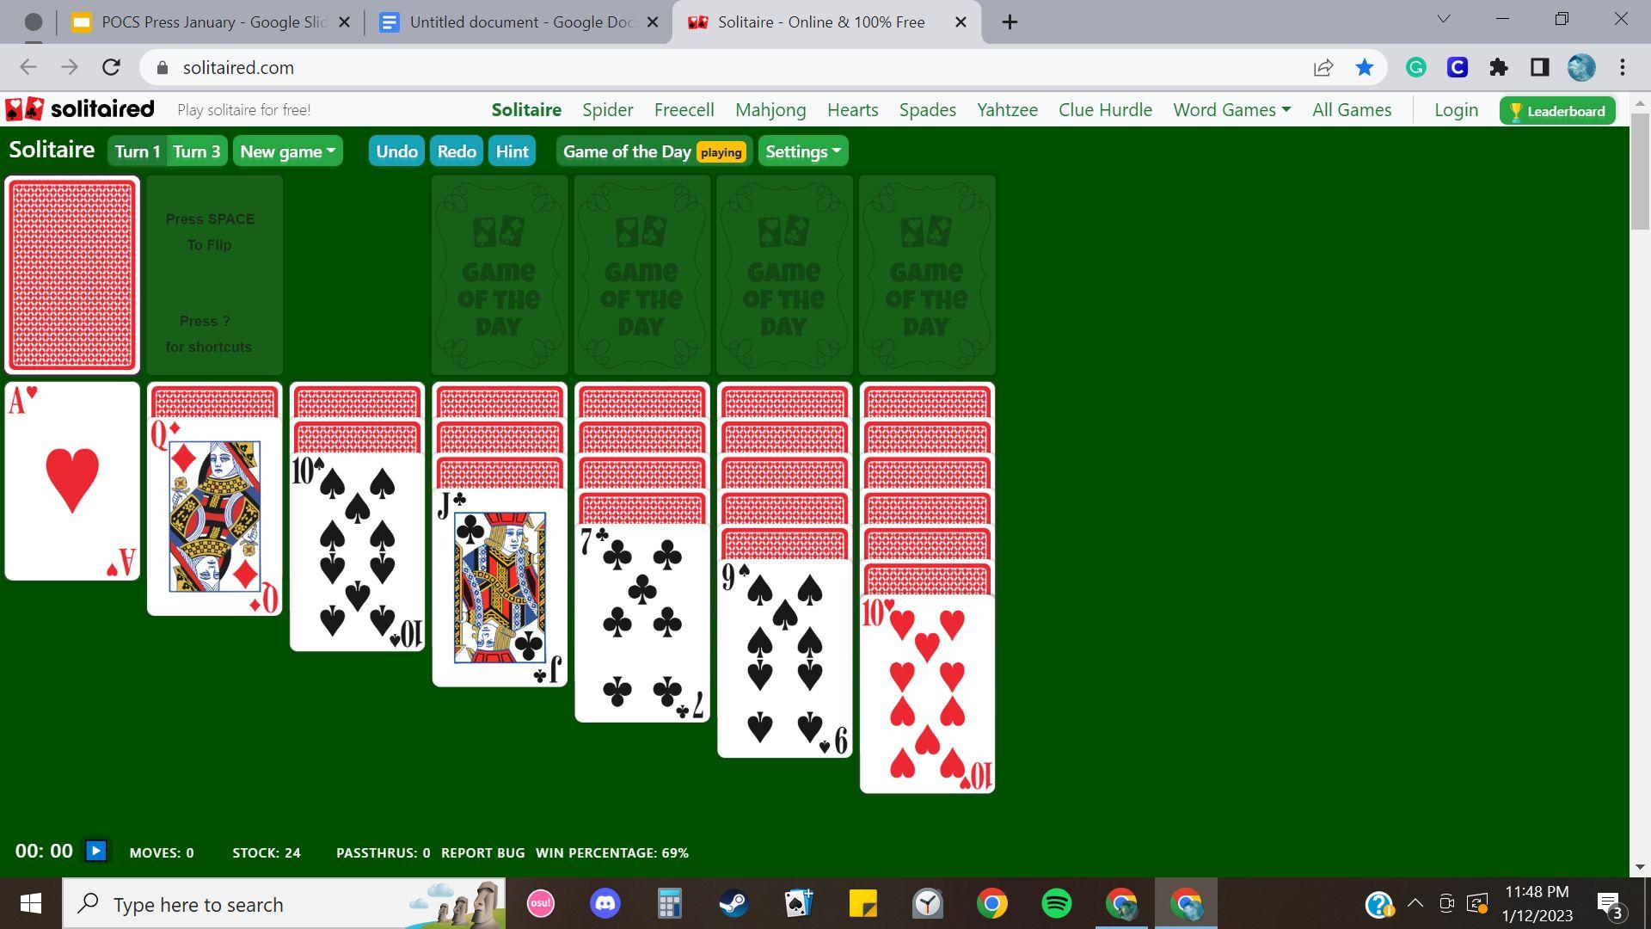Screen dimensions: 1651x929
Task: Click the timer play button
Action: coord(95,851)
